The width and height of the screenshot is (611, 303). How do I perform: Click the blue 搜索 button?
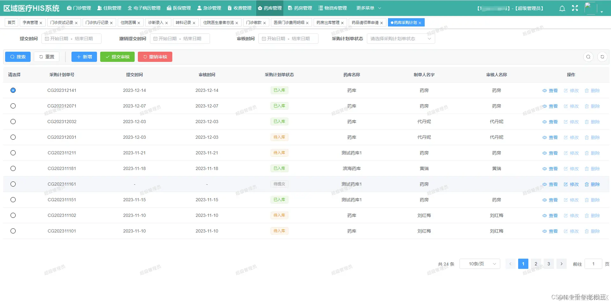coord(18,57)
